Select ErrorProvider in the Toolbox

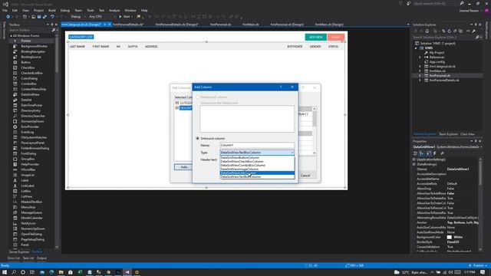tap(30, 127)
